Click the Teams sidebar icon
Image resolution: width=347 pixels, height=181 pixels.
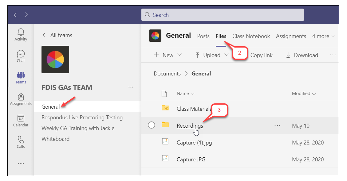click(21, 77)
